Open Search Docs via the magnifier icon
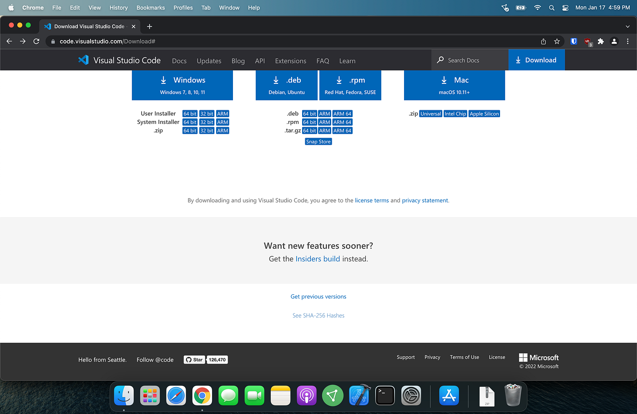The height and width of the screenshot is (414, 637). 440,60
